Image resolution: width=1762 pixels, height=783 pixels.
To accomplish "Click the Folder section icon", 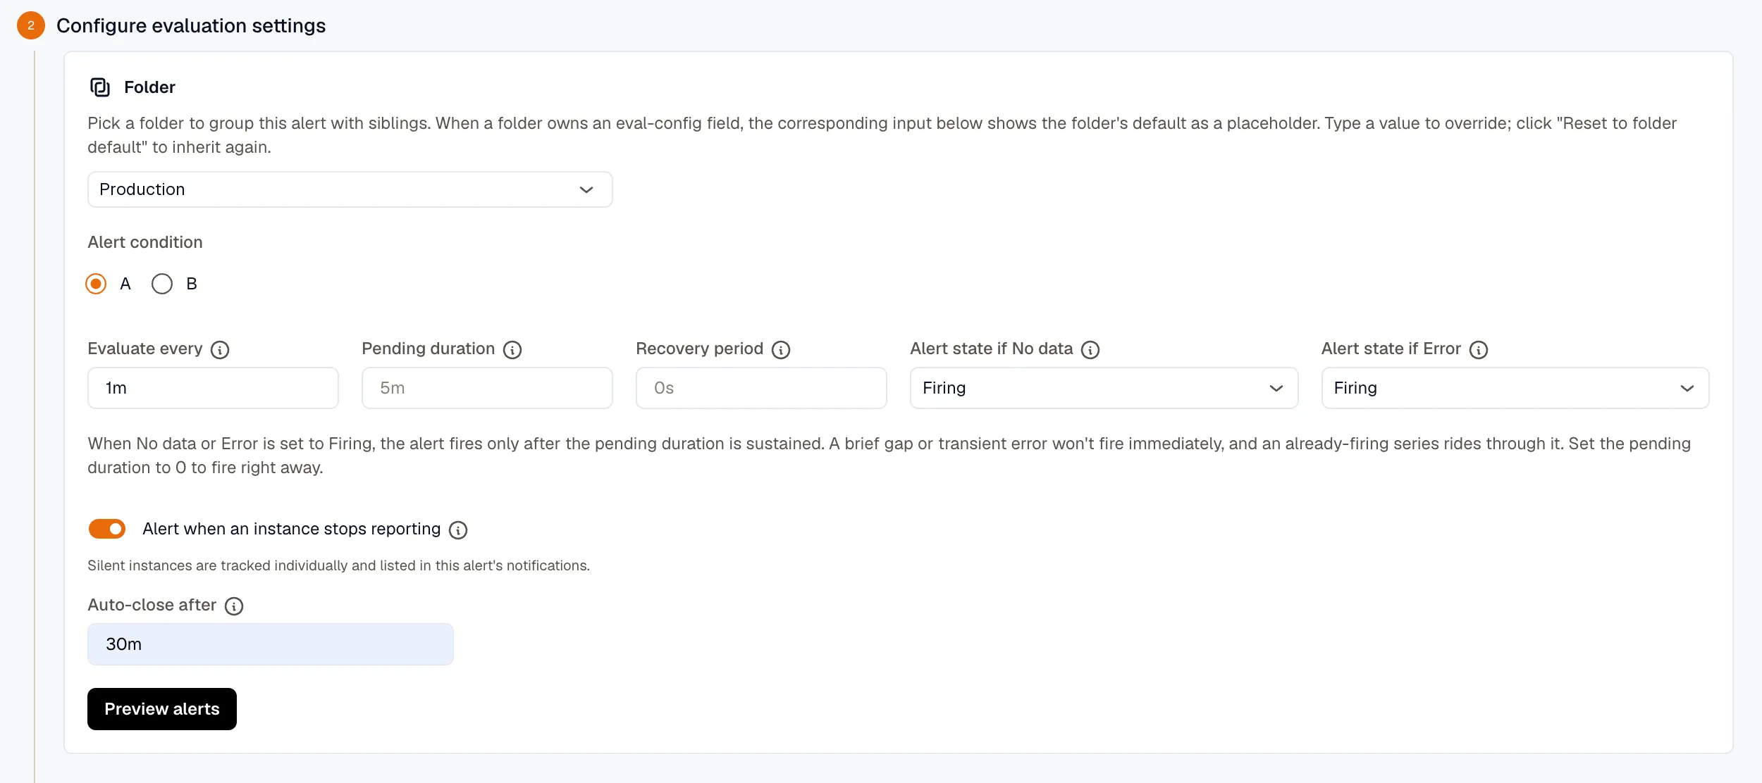I will [x=100, y=87].
